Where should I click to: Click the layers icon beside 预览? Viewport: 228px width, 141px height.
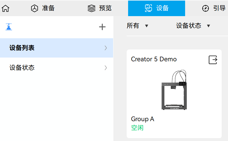click(92, 8)
